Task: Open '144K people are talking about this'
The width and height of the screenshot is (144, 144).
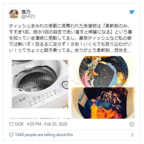Action: click(44, 135)
